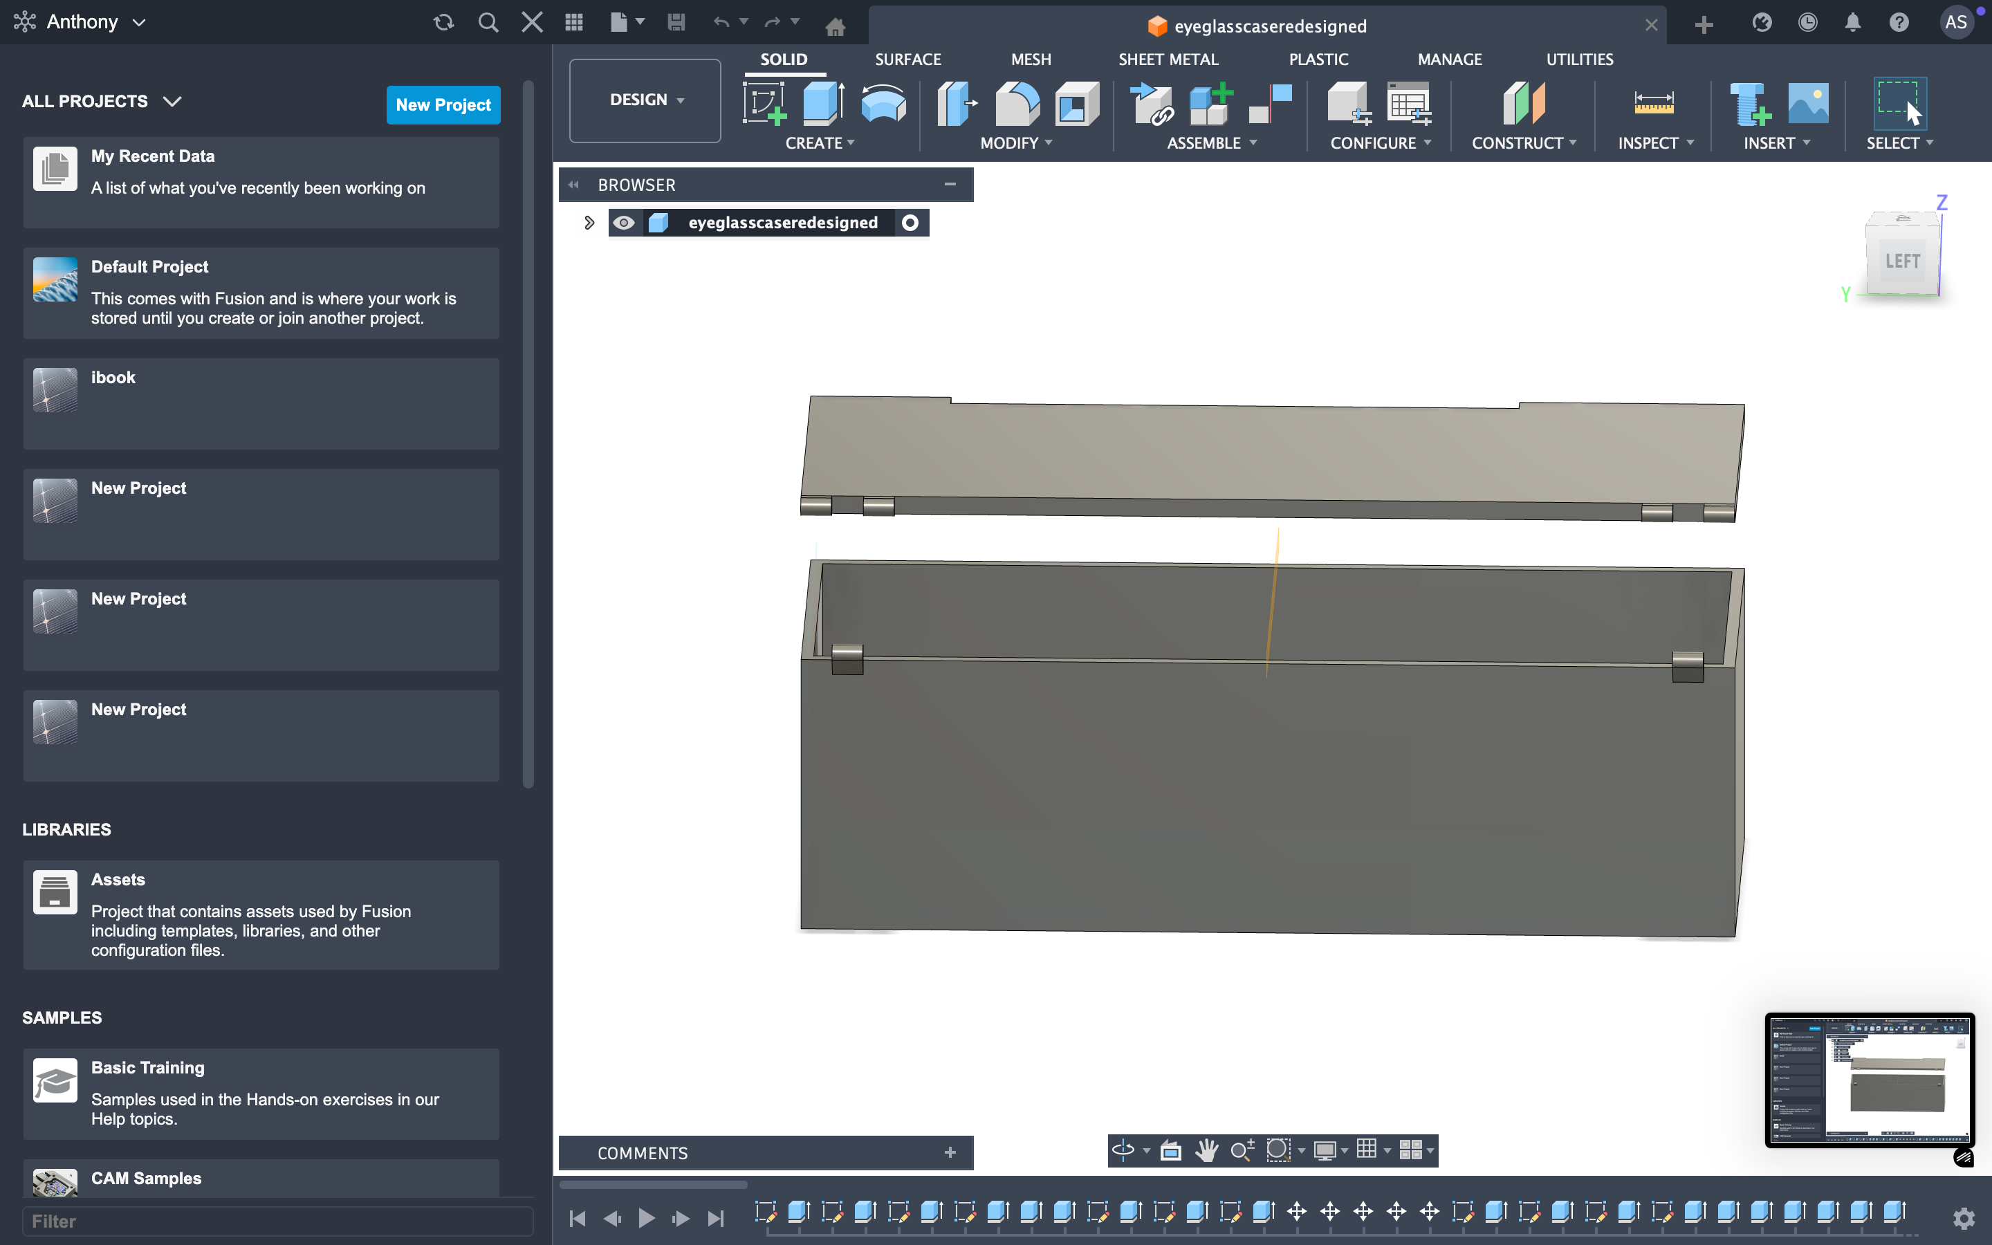1992x1245 pixels.
Task: Switch to the SURFACE tab
Action: point(907,59)
